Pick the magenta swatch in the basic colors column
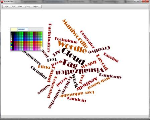 (11, 50)
